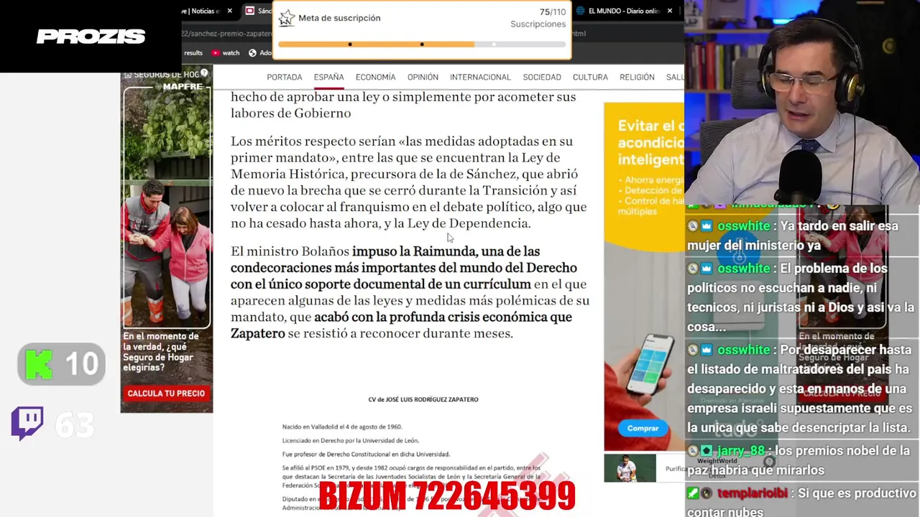Click the 'Comprar' button in the right-hand ad
Screen dimensions: 920x517
click(643, 428)
